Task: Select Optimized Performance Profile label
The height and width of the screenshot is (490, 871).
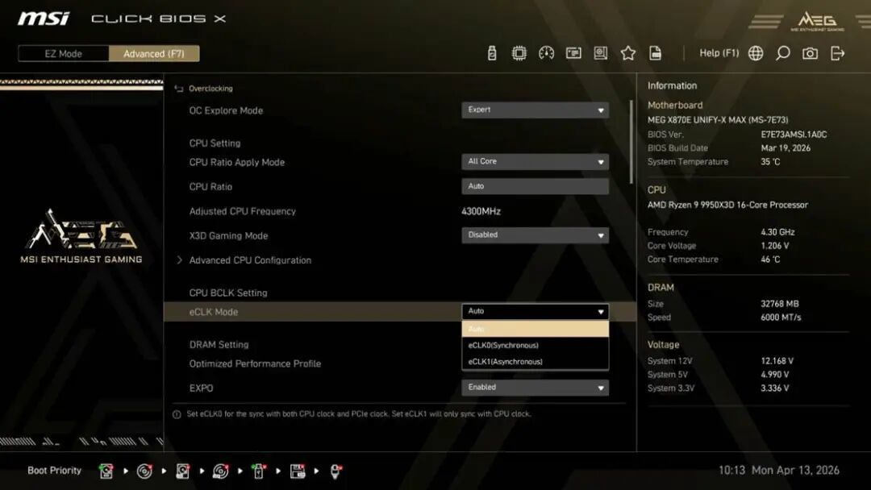Action: [x=255, y=364]
